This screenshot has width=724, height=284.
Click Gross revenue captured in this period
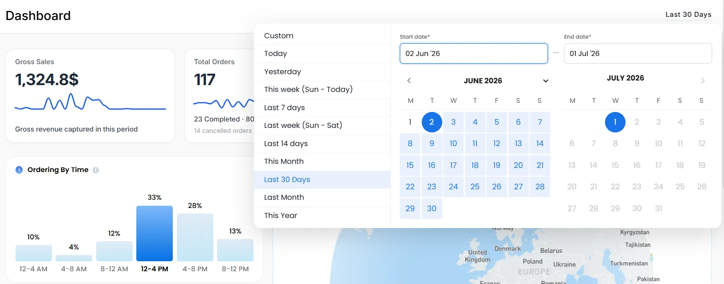coord(76,129)
